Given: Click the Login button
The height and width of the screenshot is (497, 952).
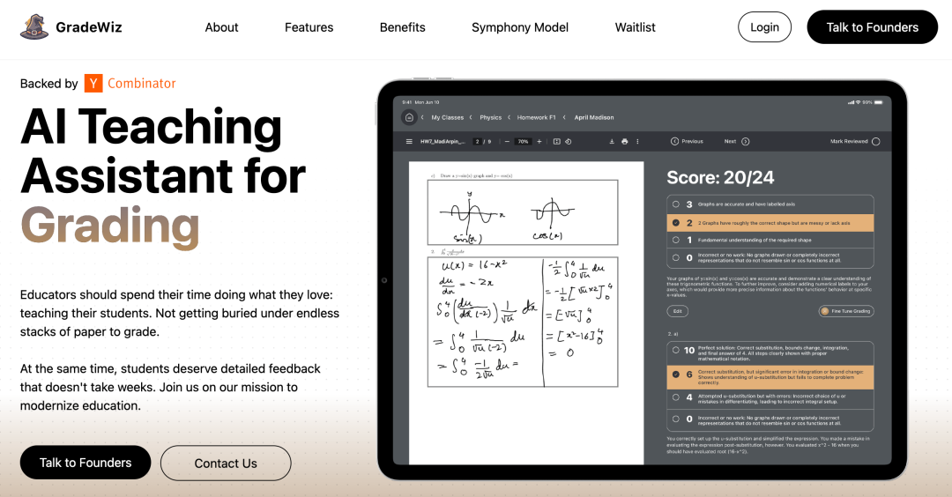Looking at the screenshot, I should click(x=764, y=26).
